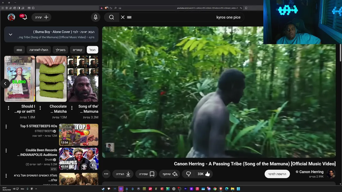Open the browser hamburger menu icon
This screenshot has height=192, width=342.
pos(3,8)
